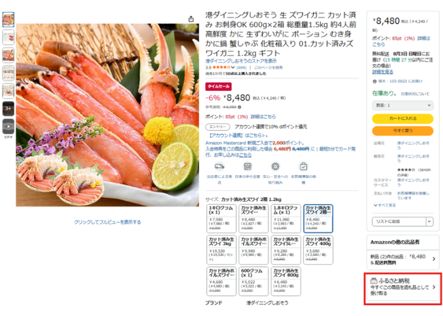Select the カット済み生ズワイ 3kg size option
The image size is (443, 316).
(x=221, y=250)
